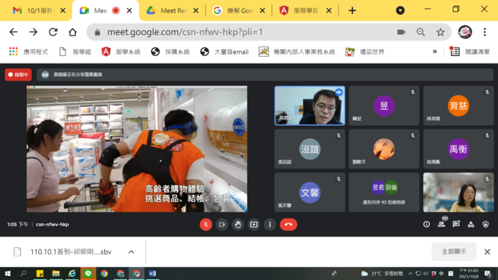498x280 pixels.
Task: Open meeting details info icon
Action: 427,225
